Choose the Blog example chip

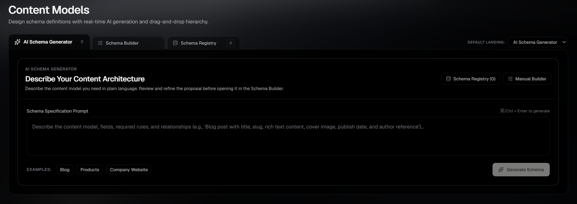pos(65,170)
